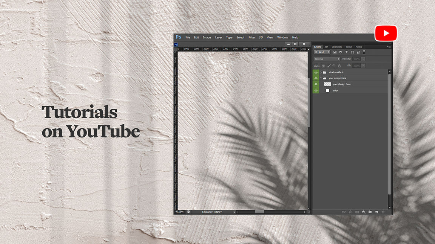Open the Type menu
Screen dimensions: 435x244
point(229,37)
